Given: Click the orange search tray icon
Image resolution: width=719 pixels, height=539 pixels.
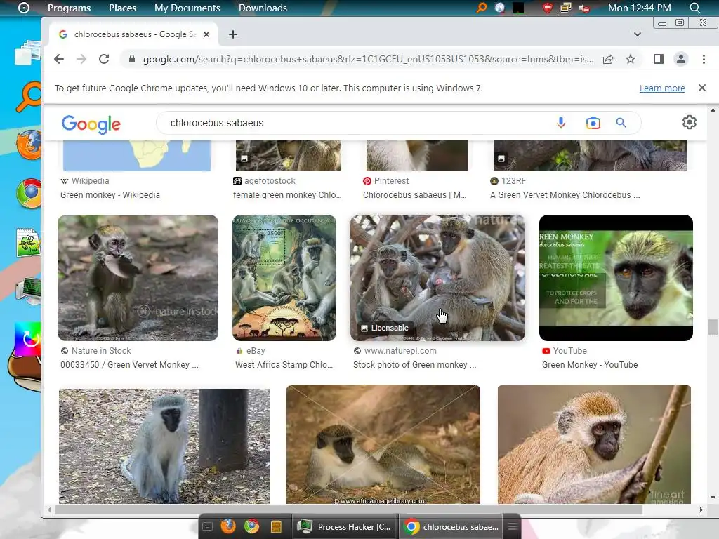Looking at the screenshot, I should [481, 8].
